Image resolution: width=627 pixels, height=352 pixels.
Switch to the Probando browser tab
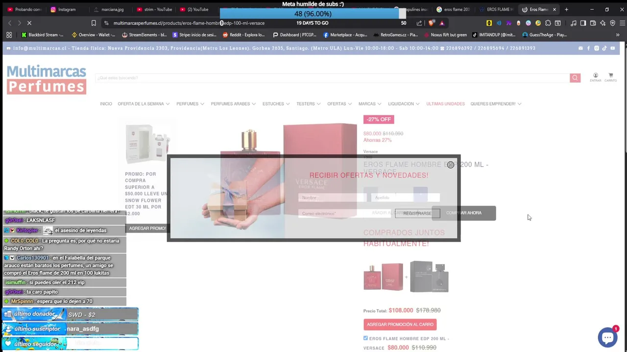(x=24, y=9)
